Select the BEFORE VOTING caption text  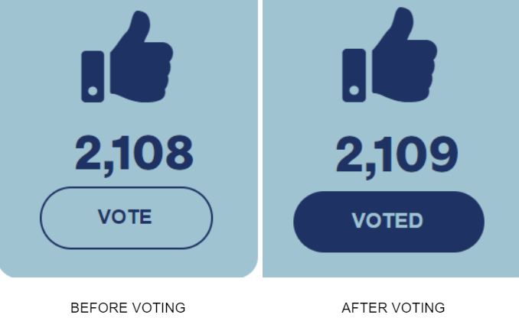[128, 308]
